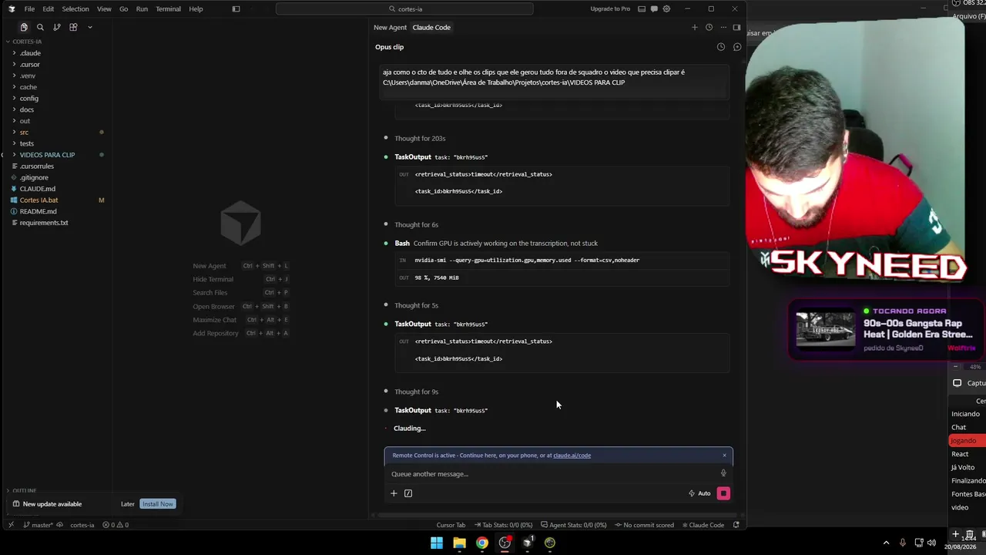Open the Auto mode selector
Viewport: 986px width, 555px height.
[x=699, y=493]
